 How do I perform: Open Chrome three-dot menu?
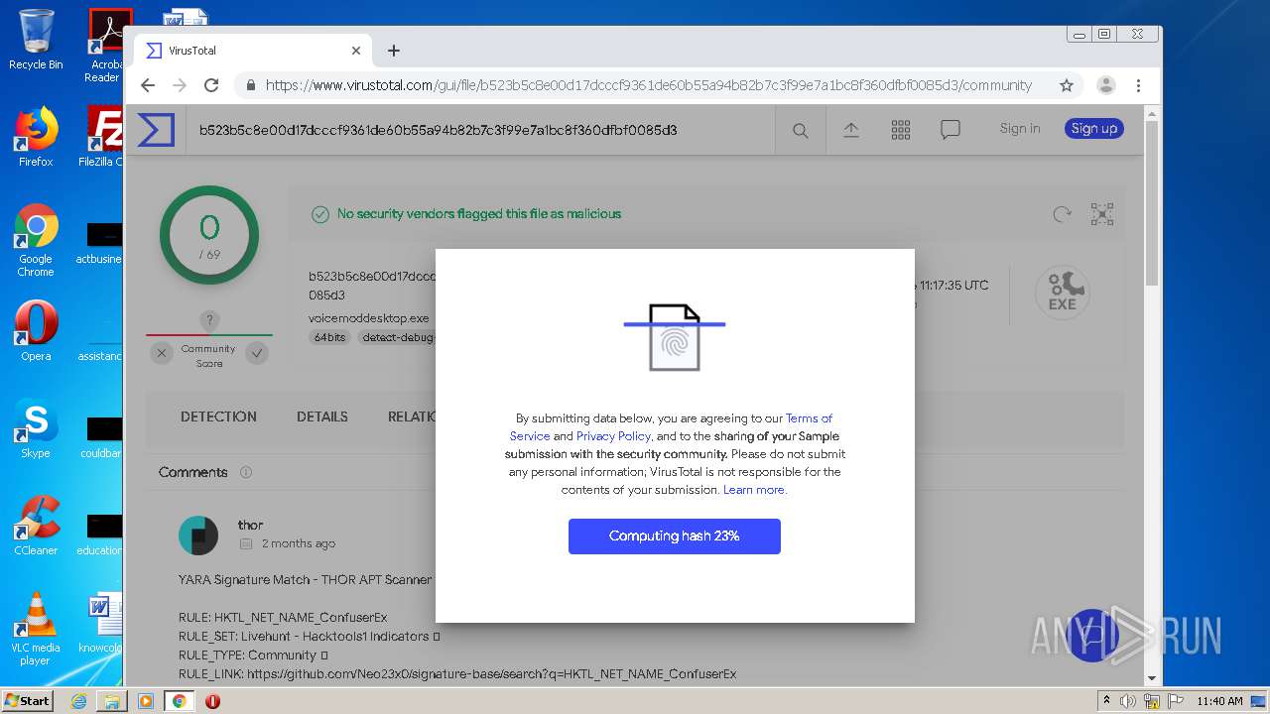[x=1139, y=85]
